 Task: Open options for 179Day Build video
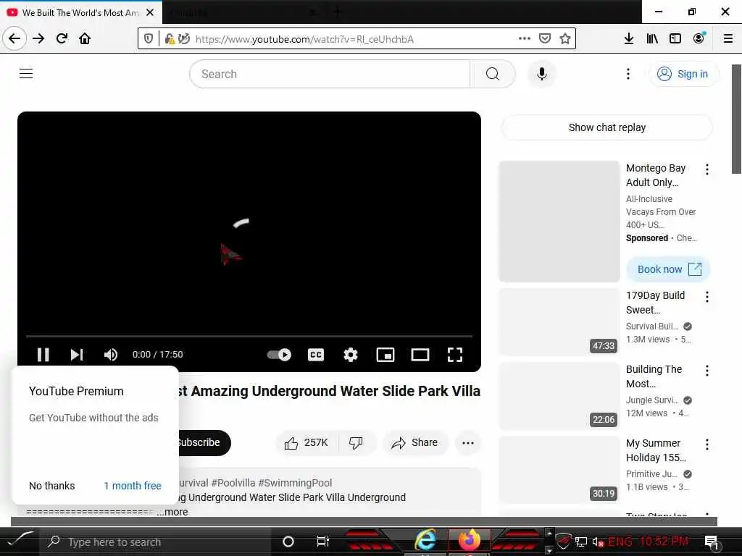(707, 296)
